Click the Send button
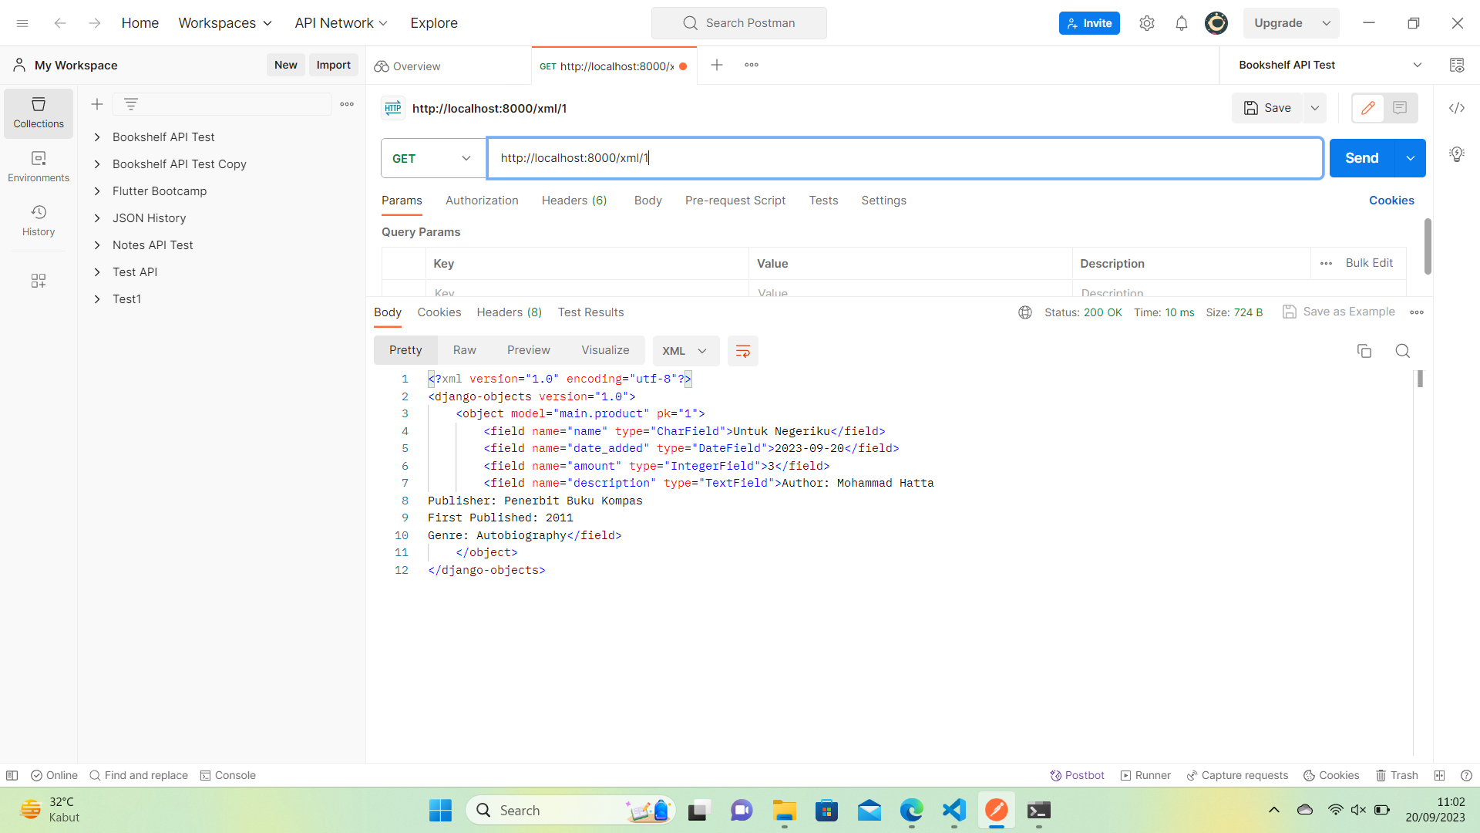The image size is (1480, 833). (1361, 158)
